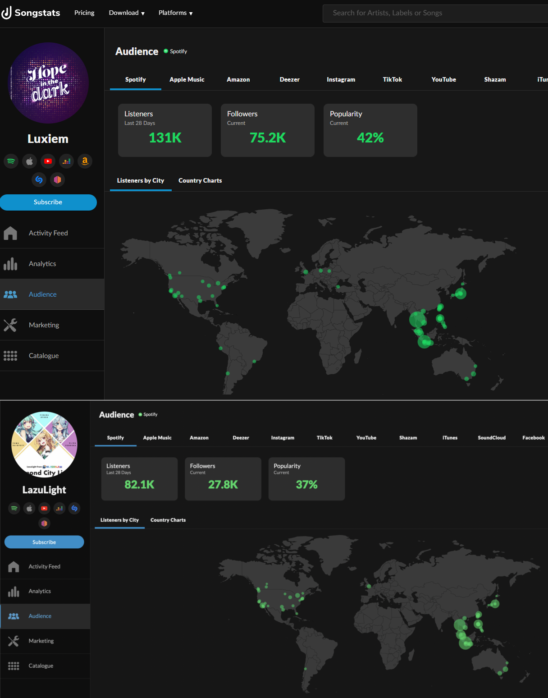The height and width of the screenshot is (698, 548).
Task: Click the Analytics bar-chart icon under Luxiem
Action: (10, 264)
